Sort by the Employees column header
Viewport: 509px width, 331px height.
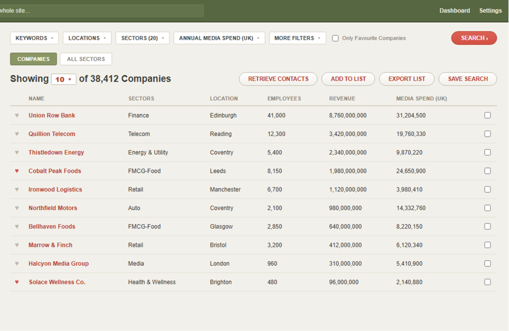[x=284, y=98]
